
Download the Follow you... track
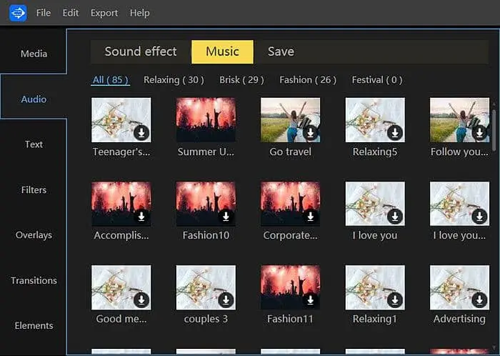[479, 133]
